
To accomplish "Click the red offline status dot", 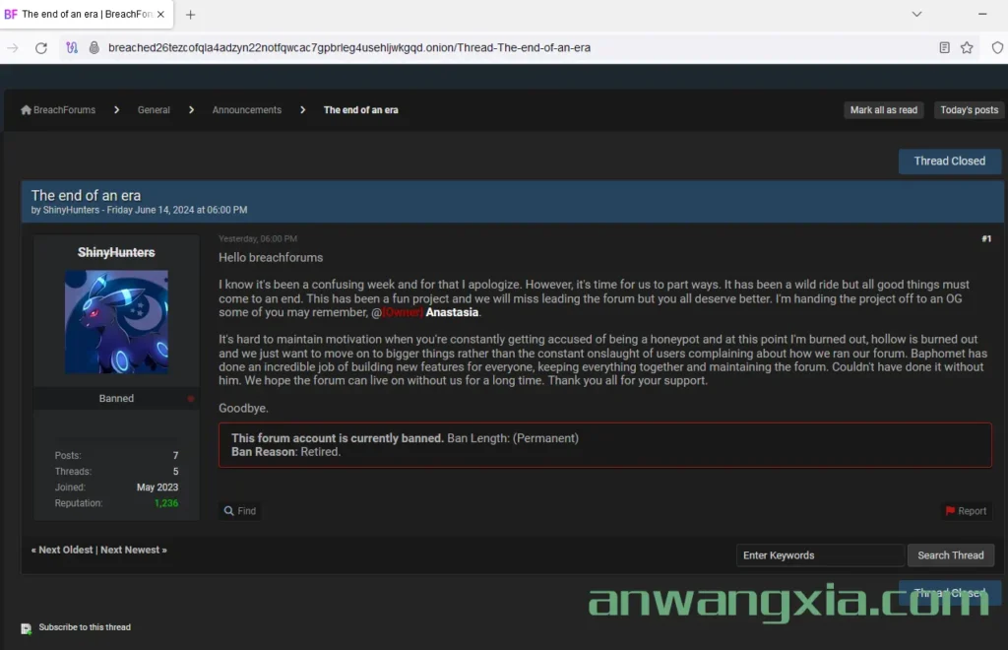I will (190, 399).
